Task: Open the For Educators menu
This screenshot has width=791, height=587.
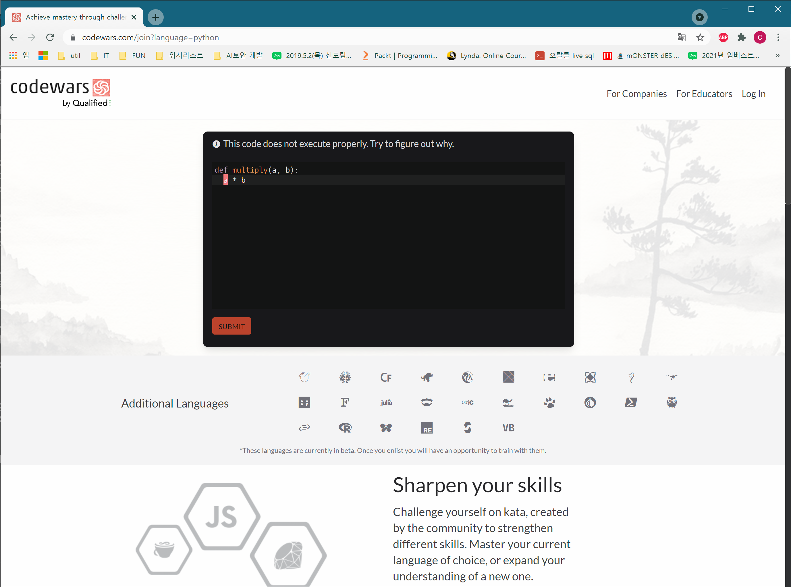Action: point(704,94)
